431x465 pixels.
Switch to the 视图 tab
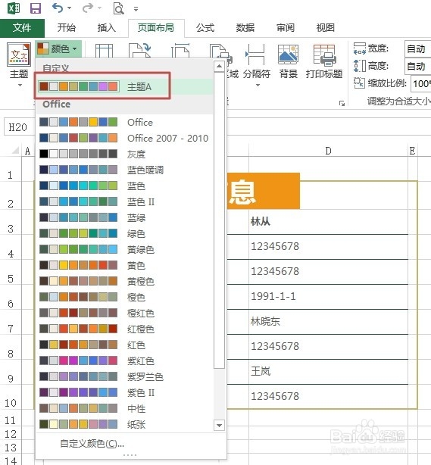pyautogui.click(x=326, y=28)
